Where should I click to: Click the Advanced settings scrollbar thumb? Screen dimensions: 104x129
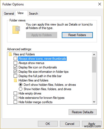click(x=94, y=65)
